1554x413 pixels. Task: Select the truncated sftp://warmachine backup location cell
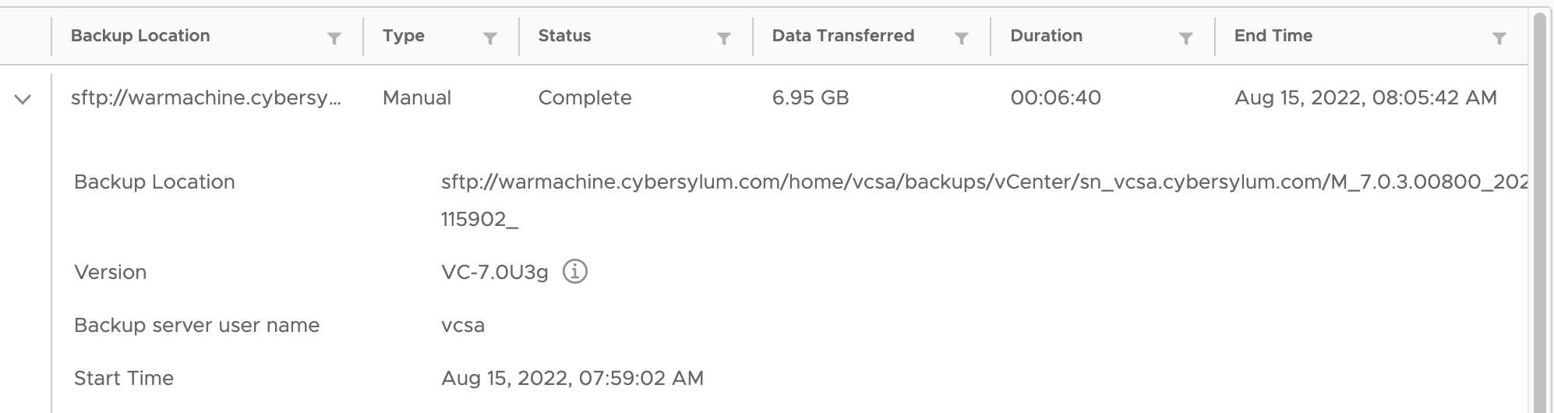206,98
